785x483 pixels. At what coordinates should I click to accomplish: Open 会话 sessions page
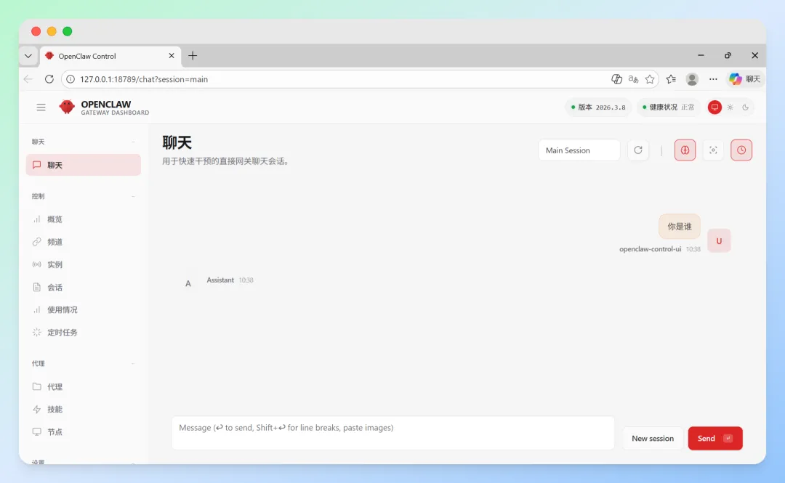click(83, 288)
